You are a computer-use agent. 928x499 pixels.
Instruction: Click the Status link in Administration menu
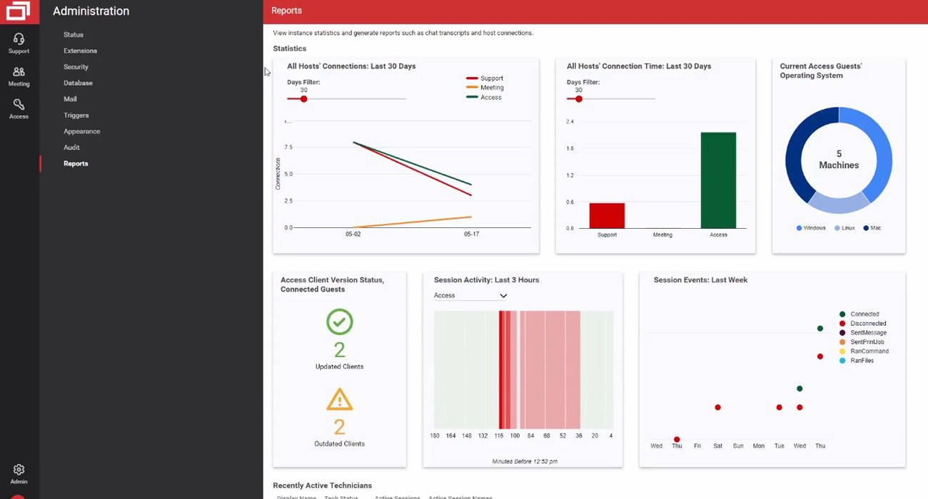coord(74,35)
